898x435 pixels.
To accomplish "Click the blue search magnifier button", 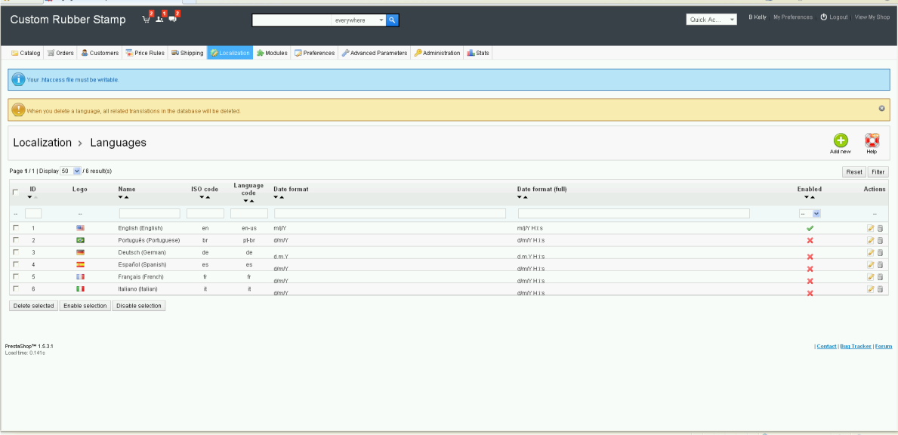I will (x=392, y=20).
